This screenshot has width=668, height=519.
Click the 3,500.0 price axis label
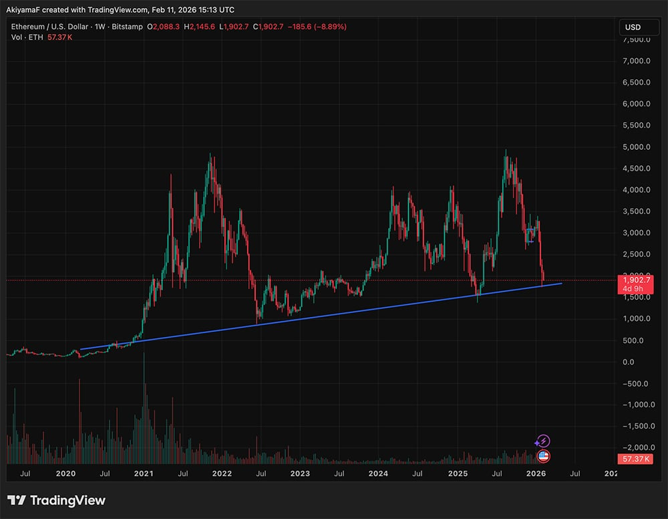636,211
